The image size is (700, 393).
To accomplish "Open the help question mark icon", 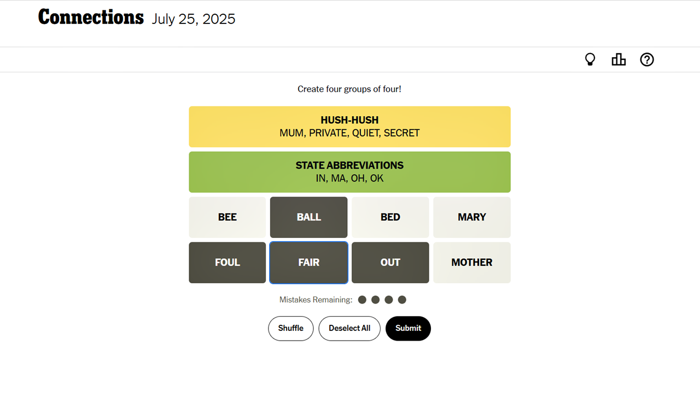I will pyautogui.click(x=647, y=59).
